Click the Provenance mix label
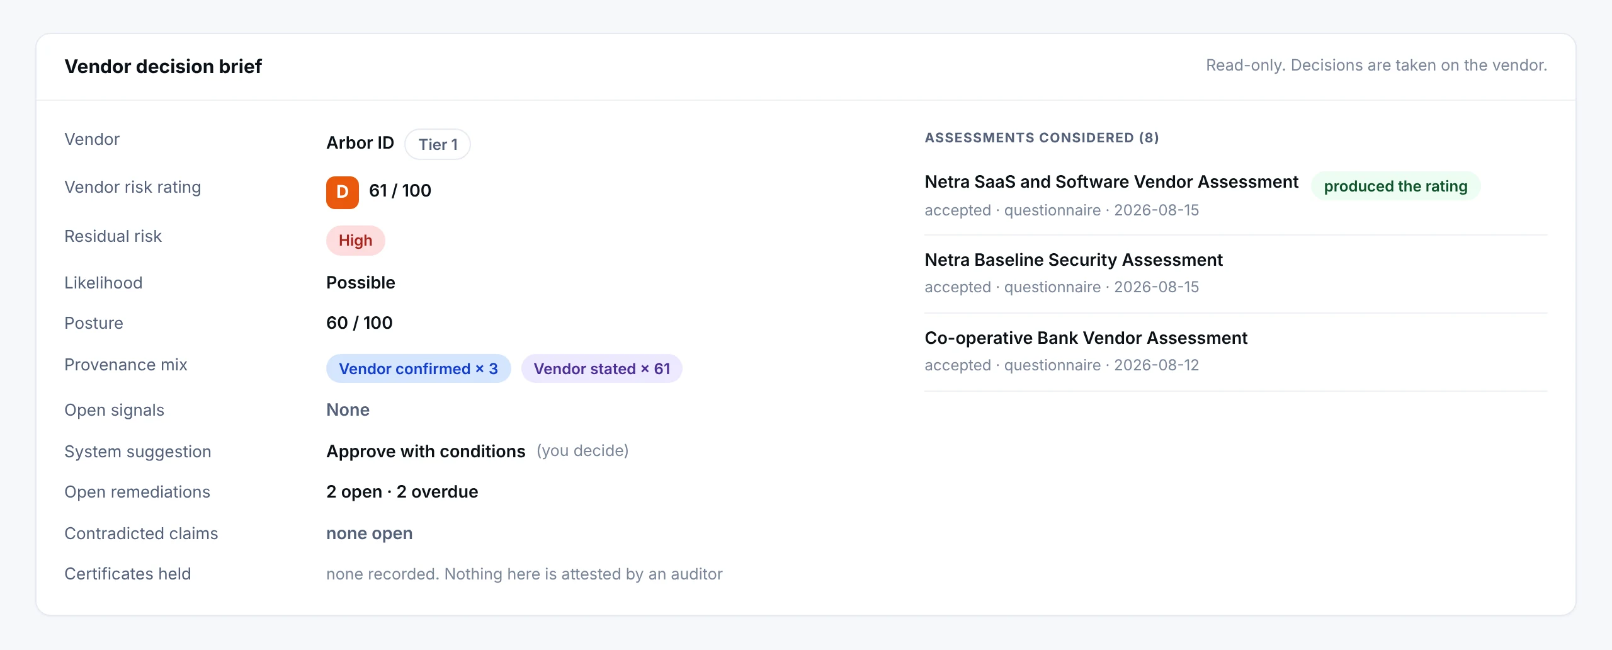 (x=126, y=365)
